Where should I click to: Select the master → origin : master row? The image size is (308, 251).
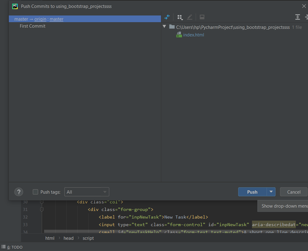[84, 19]
